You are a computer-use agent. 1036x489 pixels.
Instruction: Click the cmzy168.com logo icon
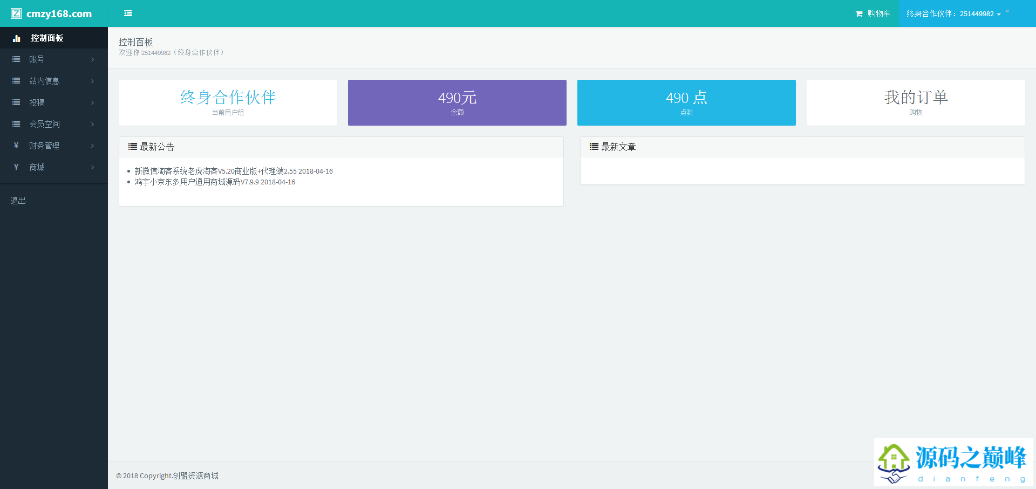tap(16, 13)
